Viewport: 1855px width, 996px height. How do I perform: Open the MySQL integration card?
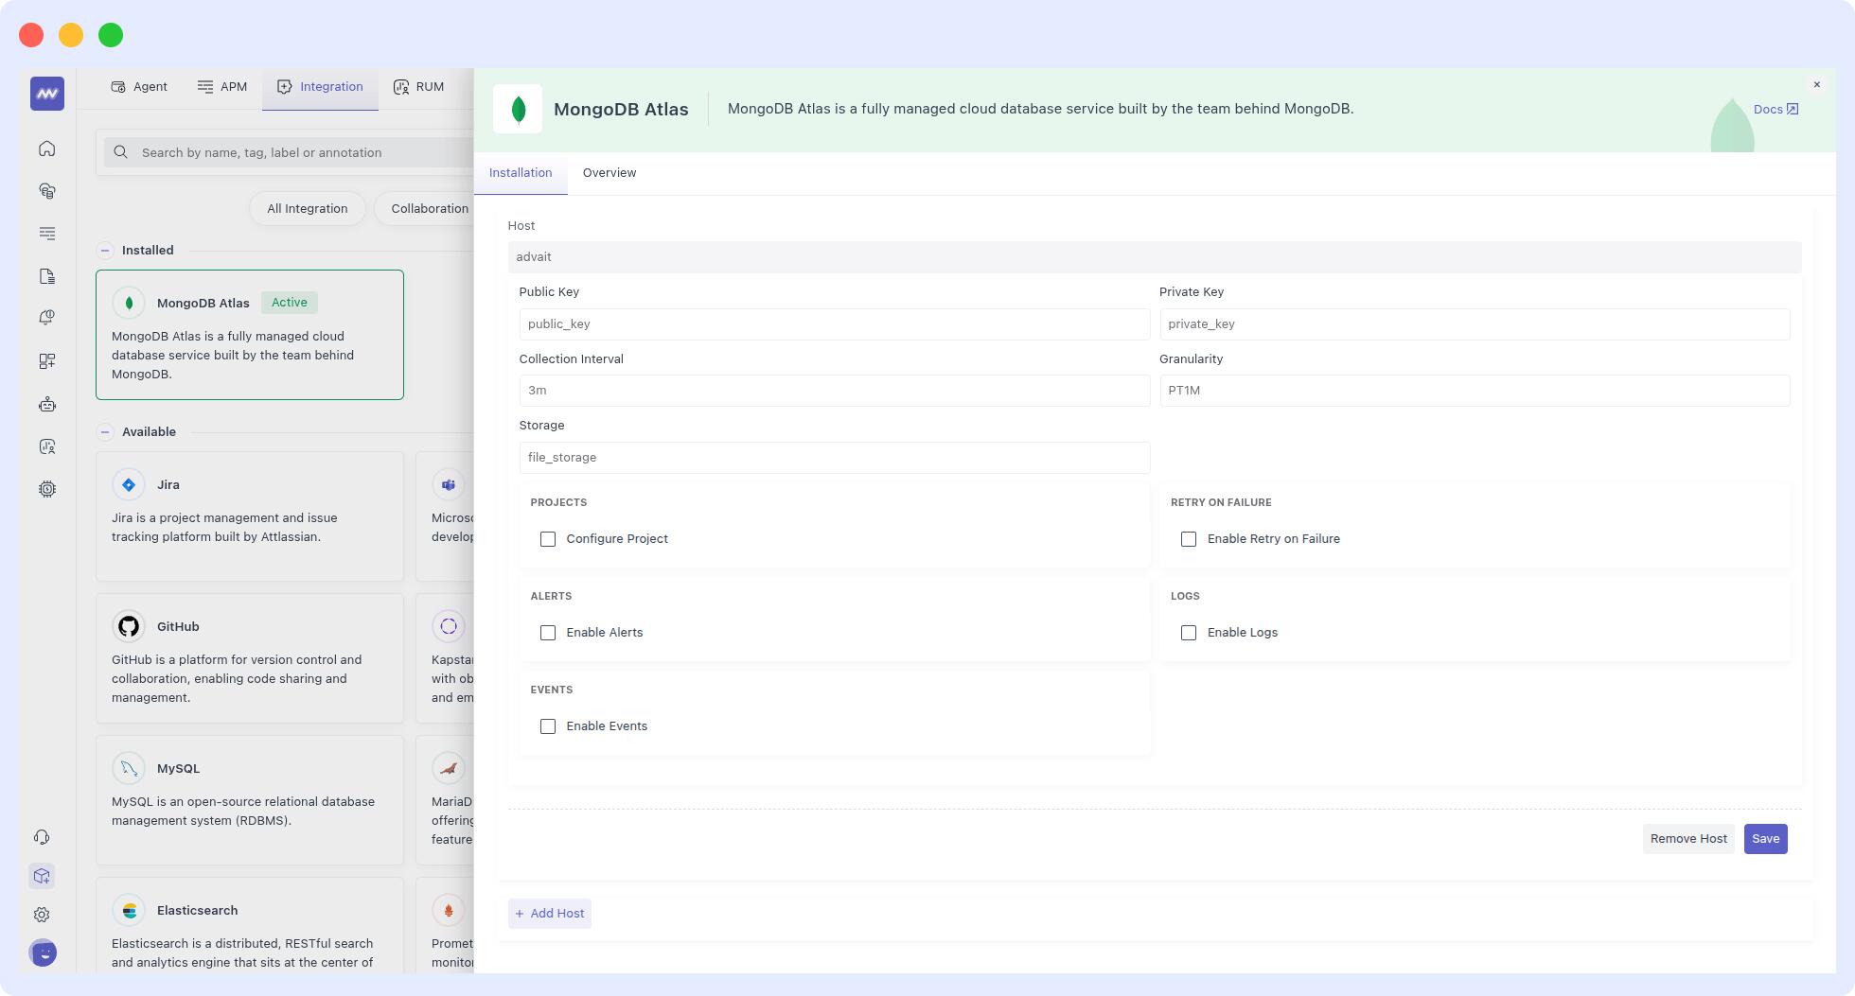click(250, 800)
